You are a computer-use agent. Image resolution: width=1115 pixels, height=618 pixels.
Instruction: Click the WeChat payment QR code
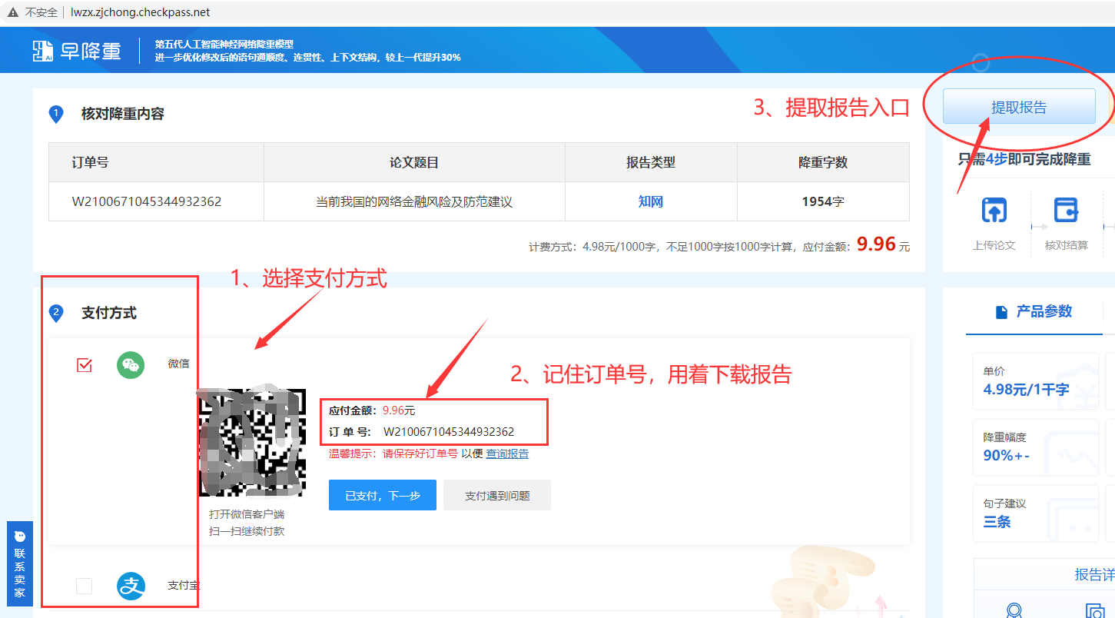pyautogui.click(x=252, y=442)
